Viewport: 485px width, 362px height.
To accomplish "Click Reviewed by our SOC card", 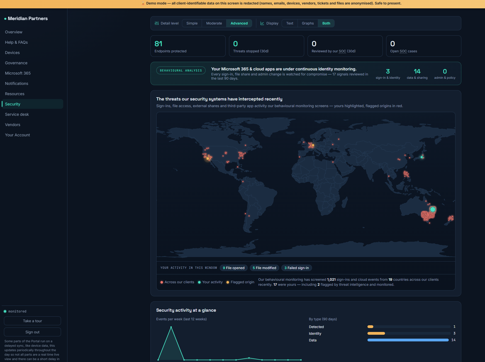I will [345, 46].
